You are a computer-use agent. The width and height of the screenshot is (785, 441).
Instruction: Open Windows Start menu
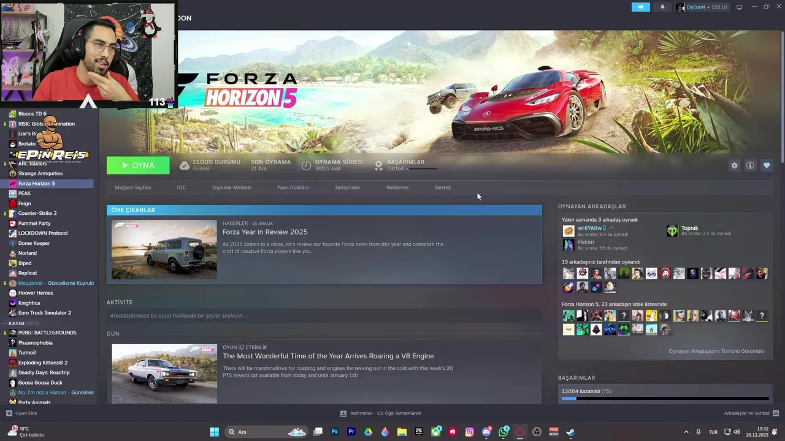tap(214, 432)
